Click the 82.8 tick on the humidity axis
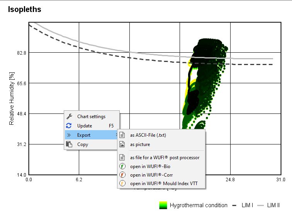Viewport: 292px width, 213px height. [x=21, y=53]
